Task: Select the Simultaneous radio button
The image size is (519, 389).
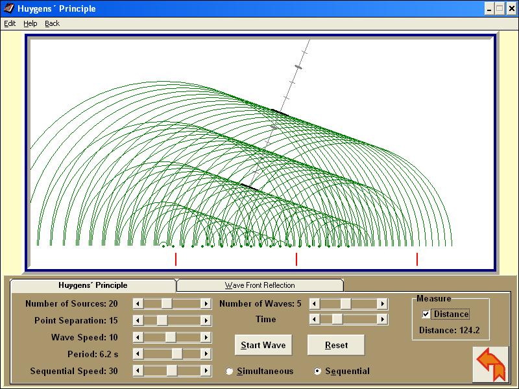Action: click(x=229, y=371)
